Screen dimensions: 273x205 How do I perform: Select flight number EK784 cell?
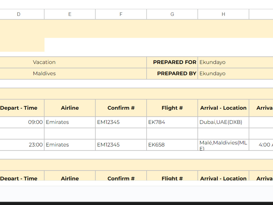172,122
